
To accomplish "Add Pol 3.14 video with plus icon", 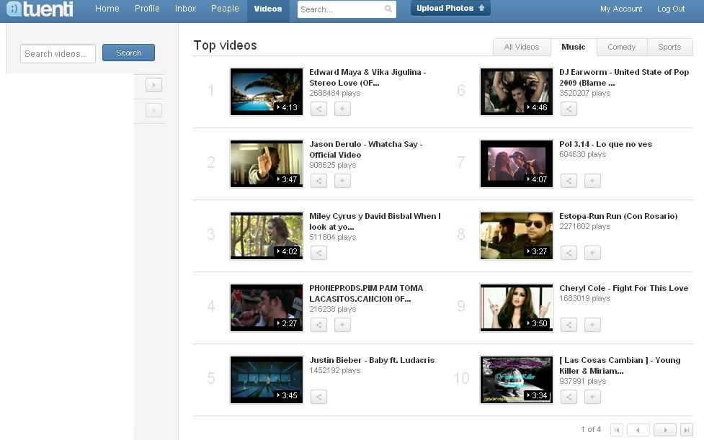I will click(x=592, y=181).
